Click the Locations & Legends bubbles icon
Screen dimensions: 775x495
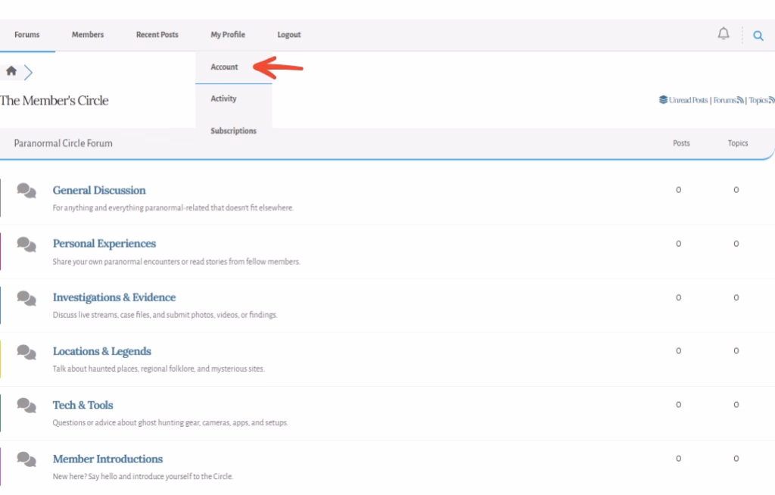(x=26, y=352)
